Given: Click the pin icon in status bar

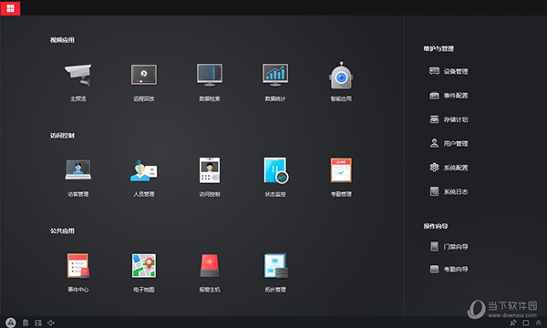Looking at the screenshot, I should coord(512,323).
